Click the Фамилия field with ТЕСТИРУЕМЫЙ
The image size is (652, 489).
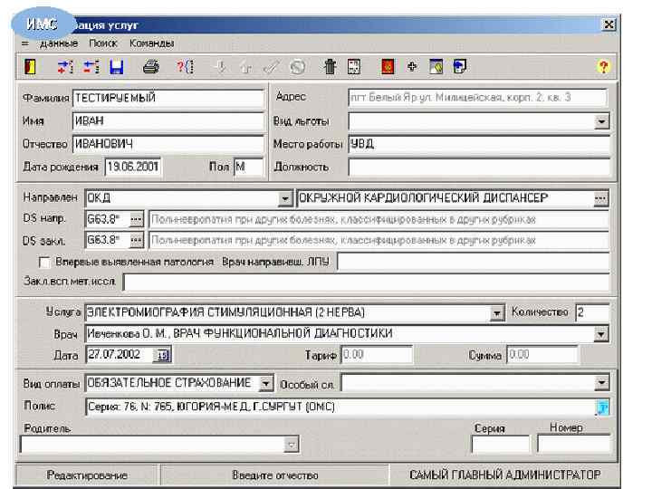click(168, 98)
